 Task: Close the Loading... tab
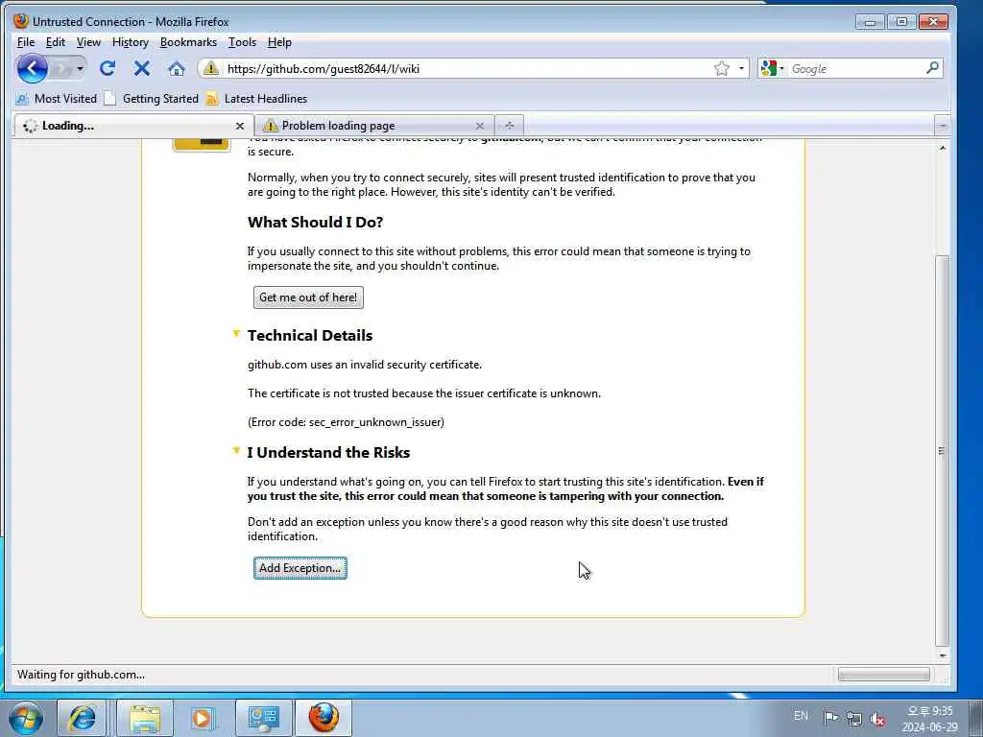(x=239, y=126)
